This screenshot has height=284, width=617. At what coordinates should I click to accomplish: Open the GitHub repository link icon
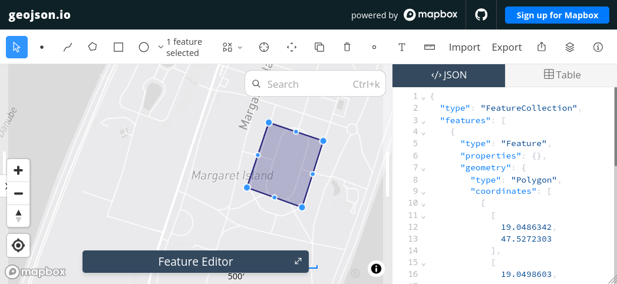pos(481,15)
